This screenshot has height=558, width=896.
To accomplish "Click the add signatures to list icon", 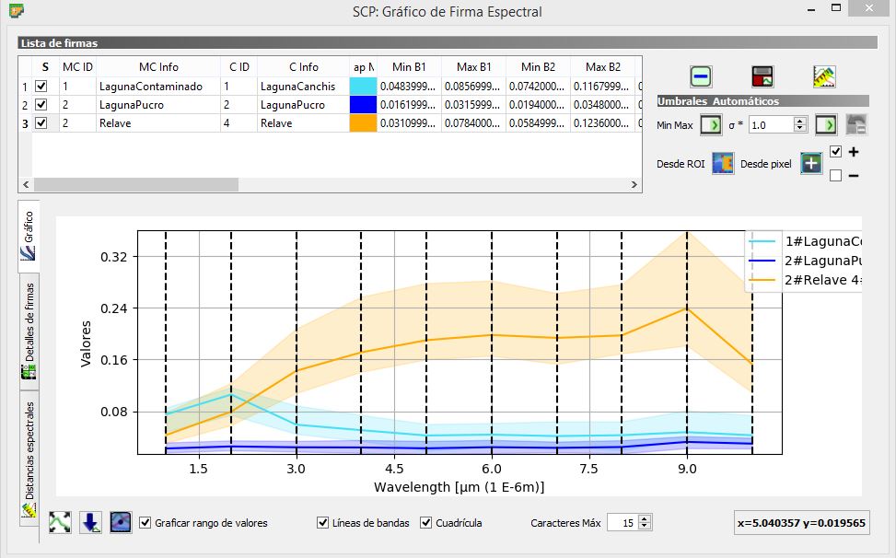I will point(762,76).
